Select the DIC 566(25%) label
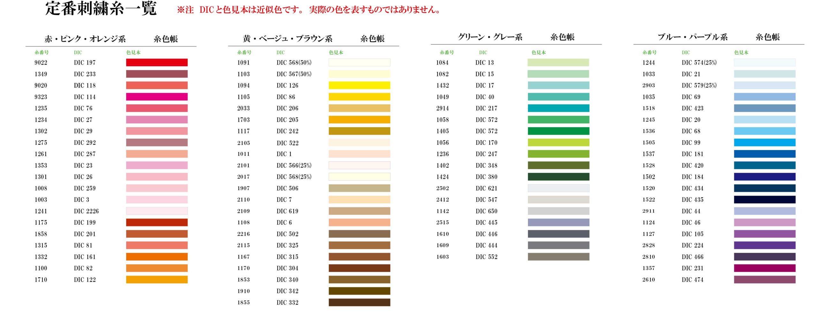The width and height of the screenshot is (830, 332). (294, 165)
